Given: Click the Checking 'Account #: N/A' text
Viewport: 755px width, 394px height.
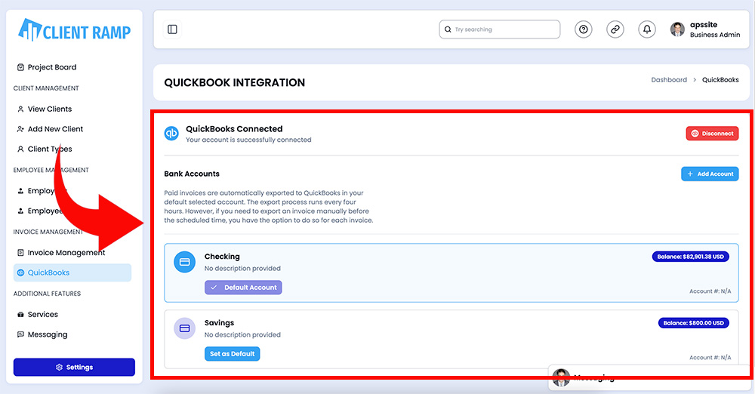Looking at the screenshot, I should [x=710, y=291].
